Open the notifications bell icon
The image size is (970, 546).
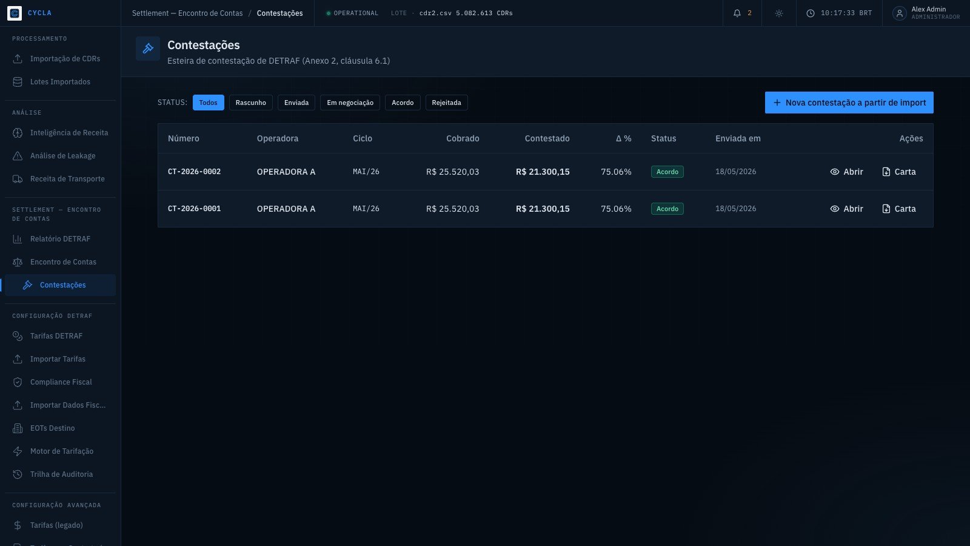[737, 13]
